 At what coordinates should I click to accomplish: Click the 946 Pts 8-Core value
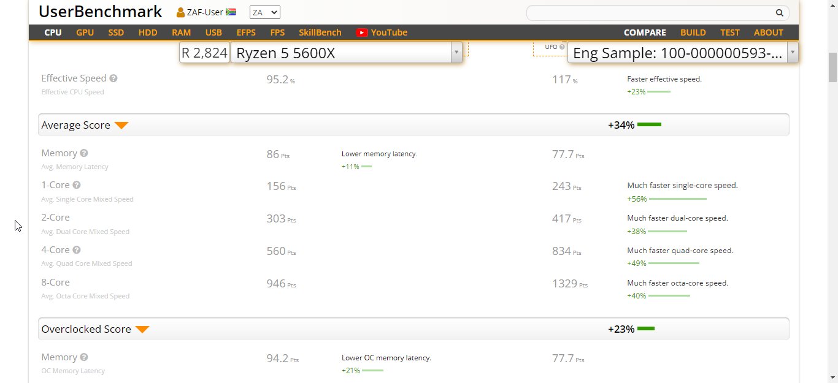(281, 284)
